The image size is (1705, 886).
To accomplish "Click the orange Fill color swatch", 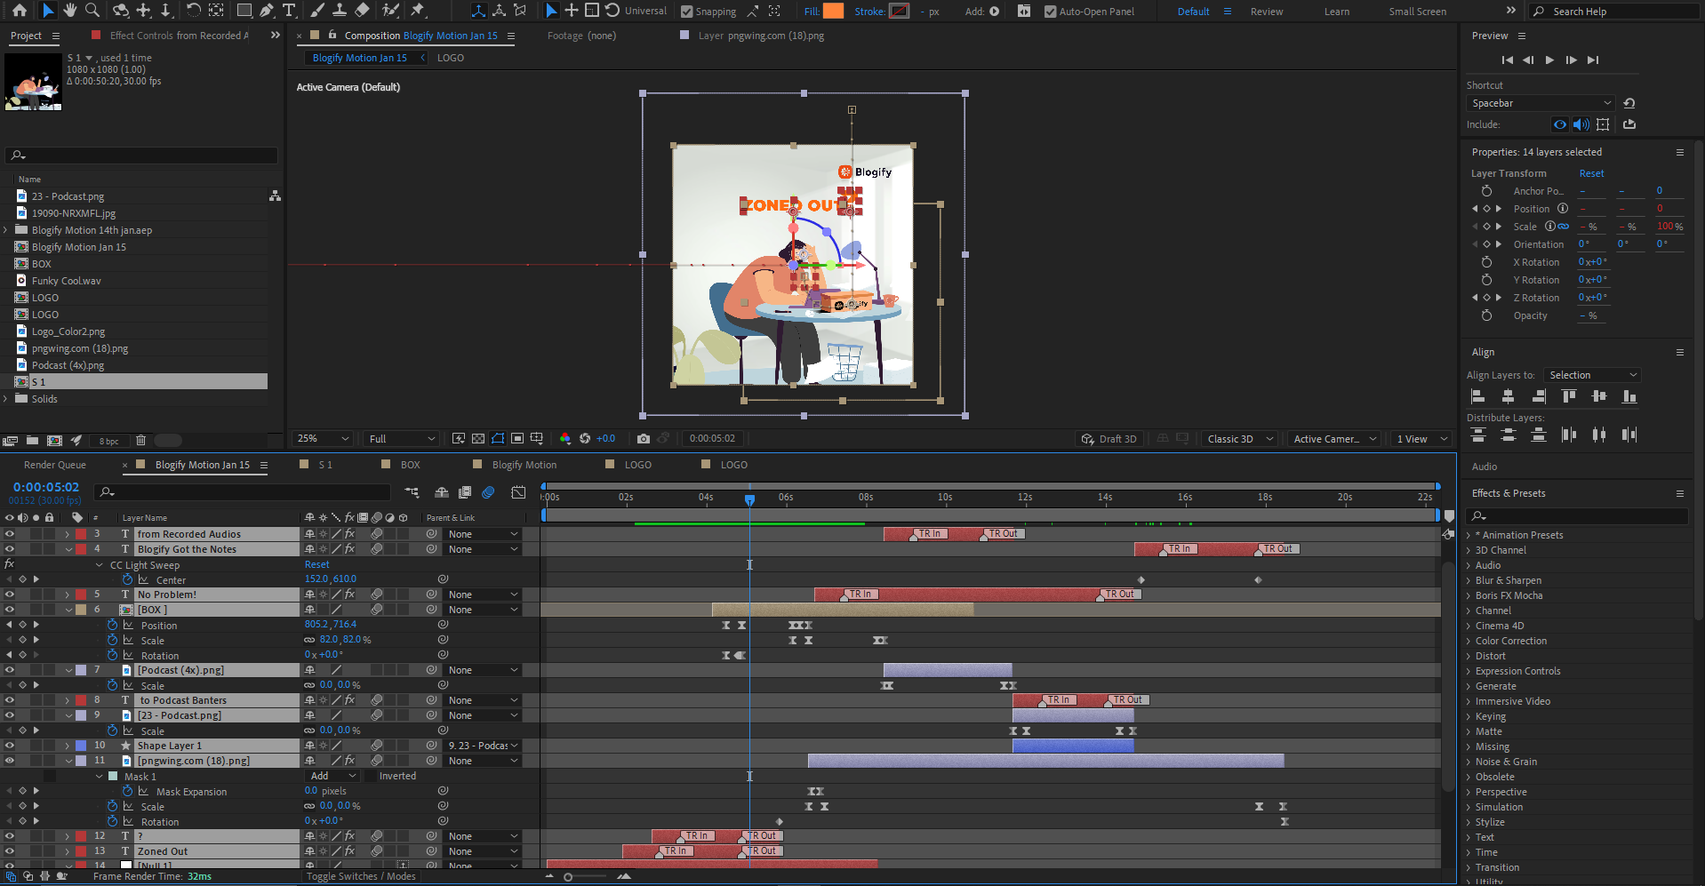I will coord(832,12).
